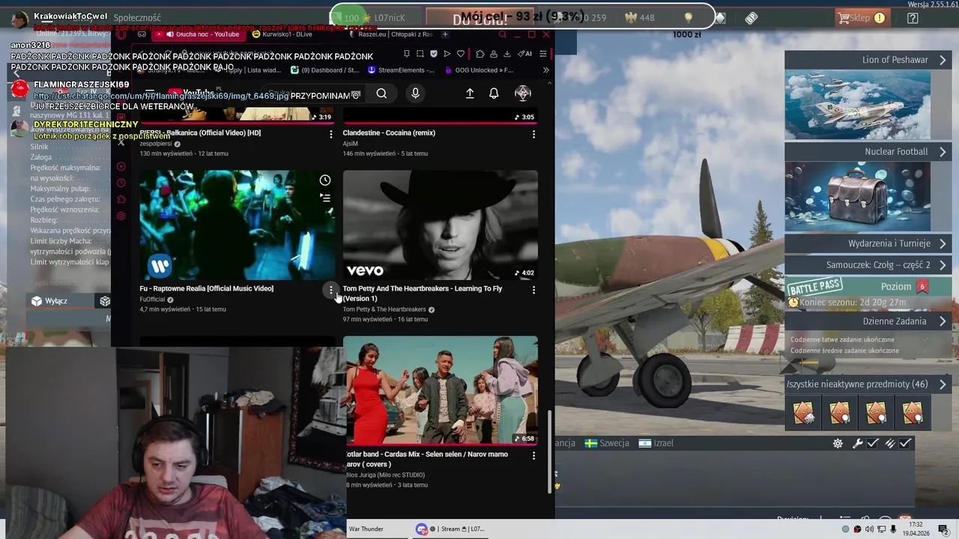Play Tom Petty Learning To Fly thumbnail

[x=441, y=225]
